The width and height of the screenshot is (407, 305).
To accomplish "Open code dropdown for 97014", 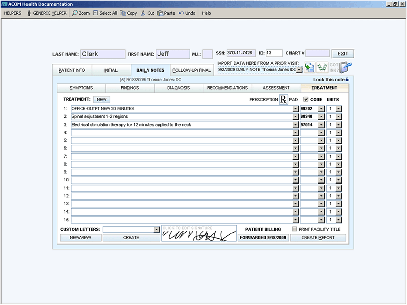I will click(321, 125).
